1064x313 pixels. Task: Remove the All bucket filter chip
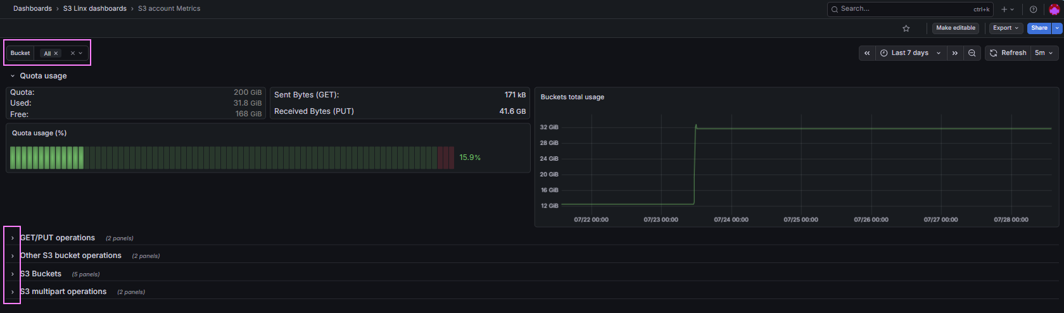point(56,53)
